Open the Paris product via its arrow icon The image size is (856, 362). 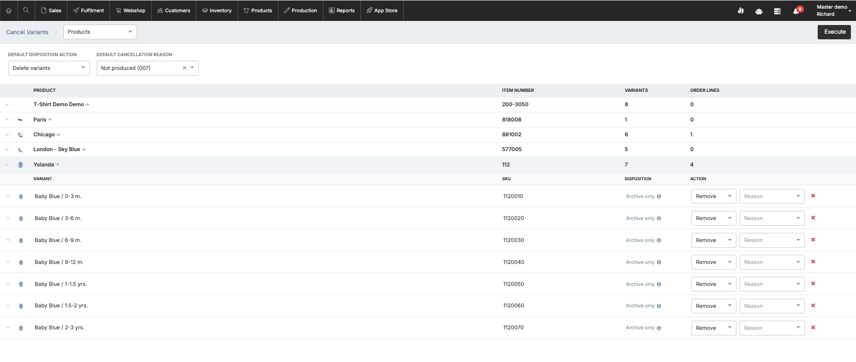pos(50,120)
